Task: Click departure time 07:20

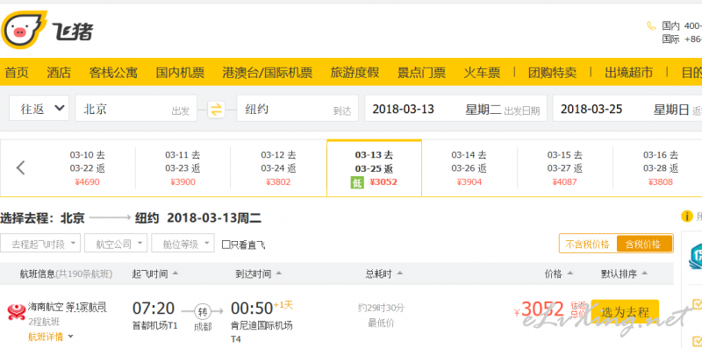Action: coord(153,309)
